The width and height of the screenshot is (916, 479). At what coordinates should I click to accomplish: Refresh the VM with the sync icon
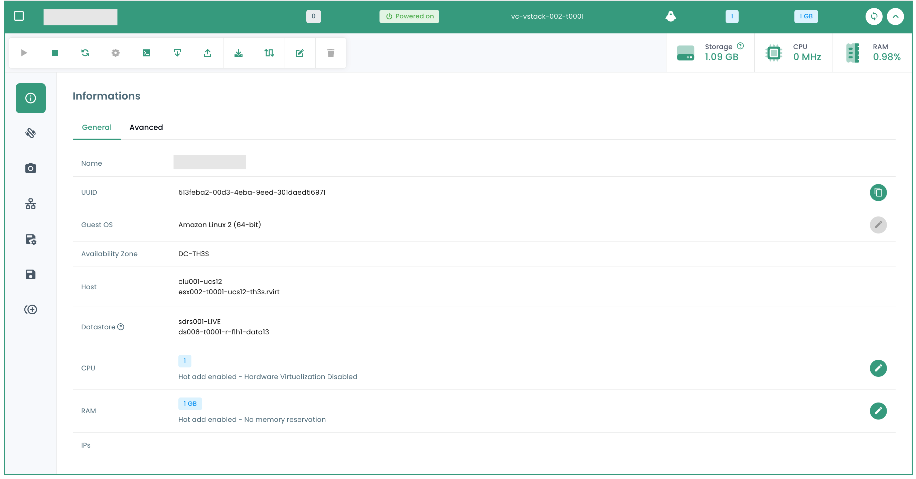coord(873,16)
